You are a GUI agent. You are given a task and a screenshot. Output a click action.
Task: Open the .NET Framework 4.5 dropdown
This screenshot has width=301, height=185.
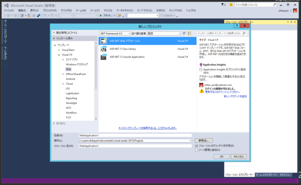[x=115, y=33]
